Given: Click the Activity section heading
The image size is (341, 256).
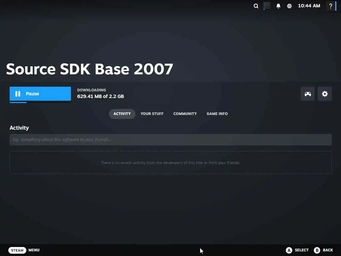Looking at the screenshot, I should [x=19, y=128].
